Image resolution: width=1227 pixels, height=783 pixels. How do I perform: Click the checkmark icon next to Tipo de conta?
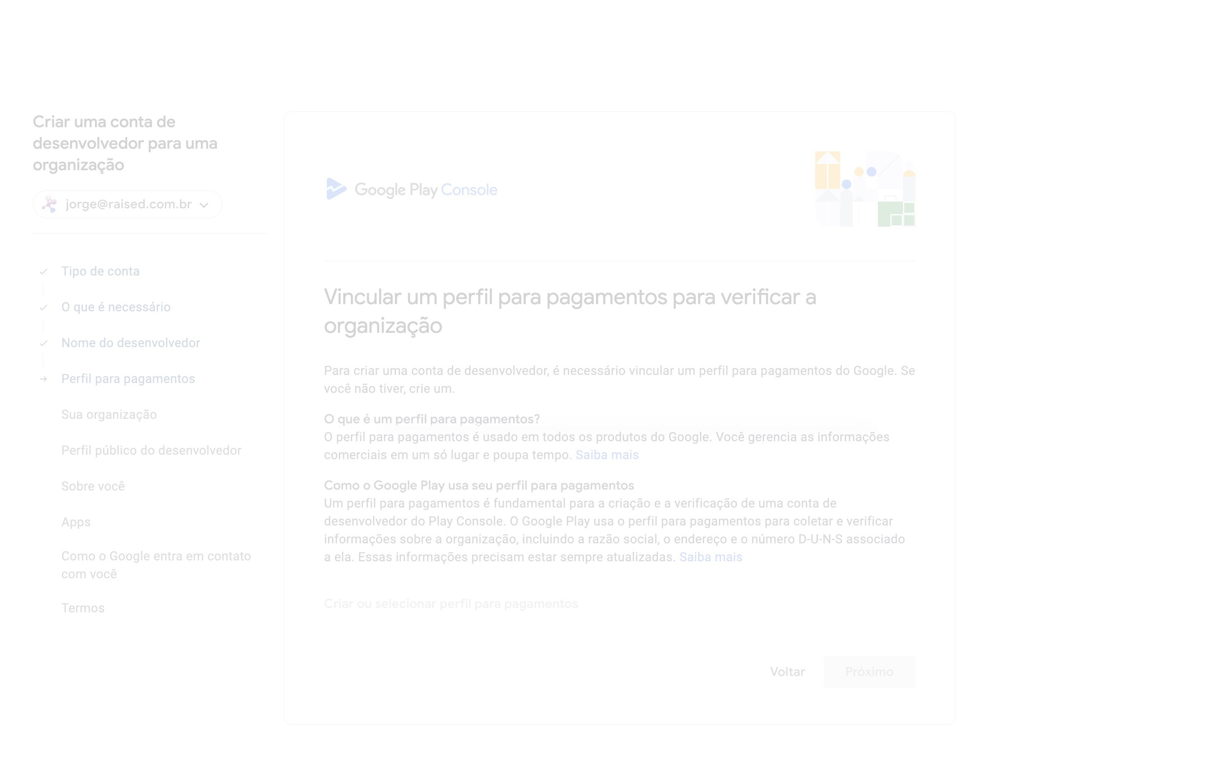[44, 271]
